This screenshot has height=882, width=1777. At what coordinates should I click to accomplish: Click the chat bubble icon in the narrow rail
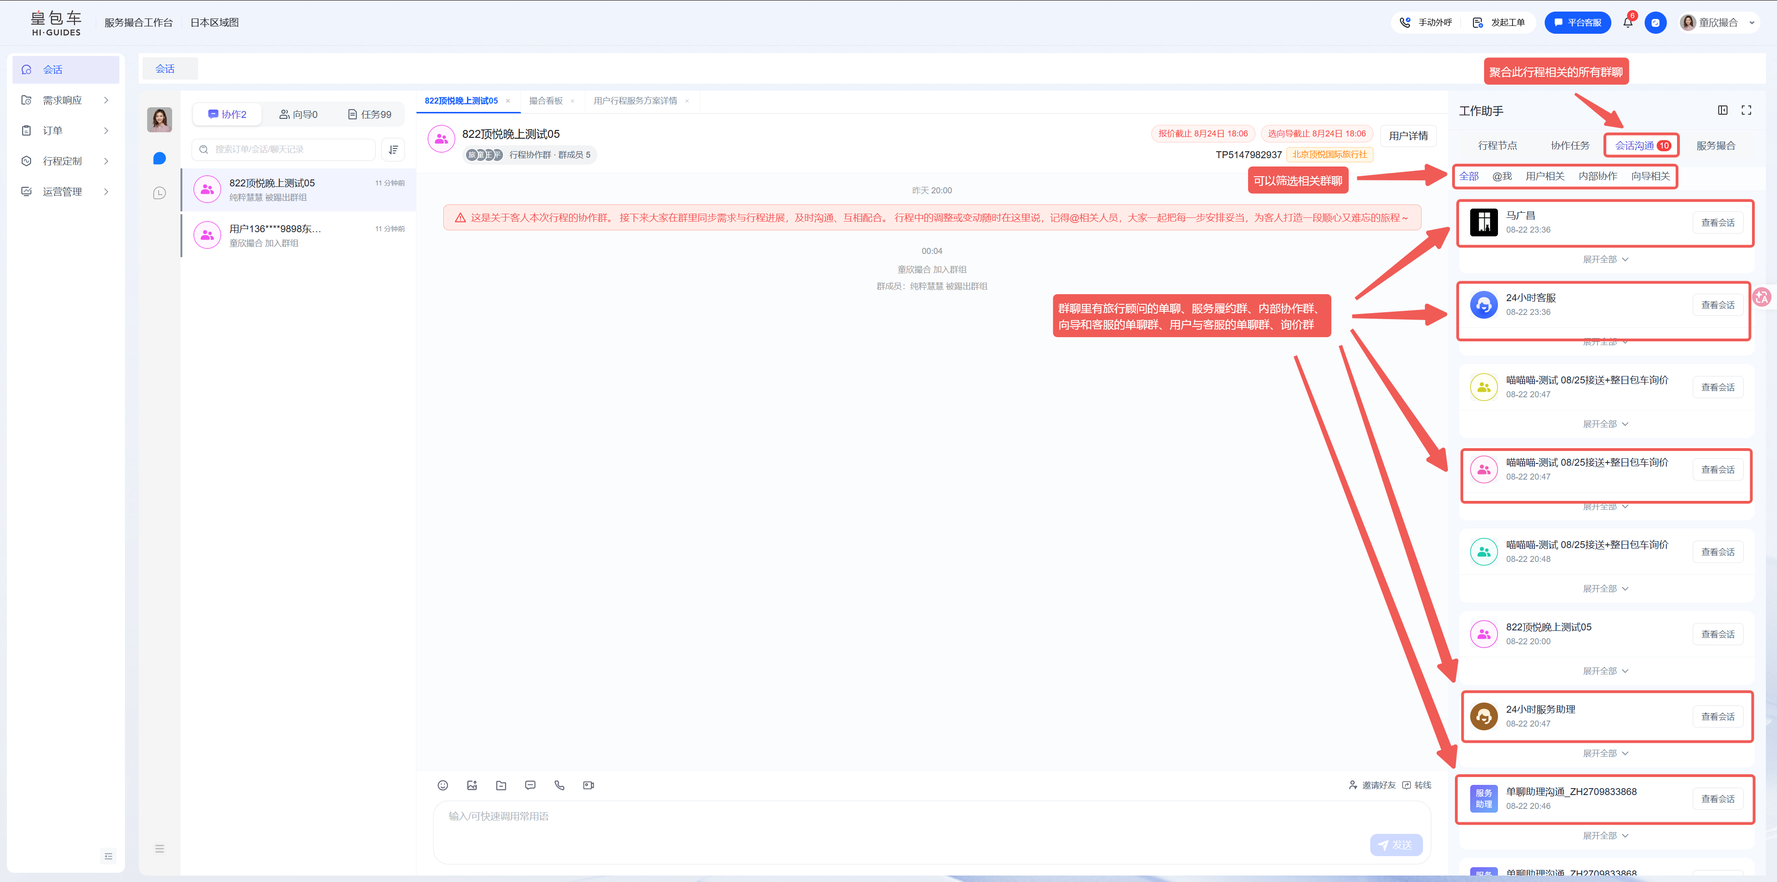pyautogui.click(x=159, y=159)
